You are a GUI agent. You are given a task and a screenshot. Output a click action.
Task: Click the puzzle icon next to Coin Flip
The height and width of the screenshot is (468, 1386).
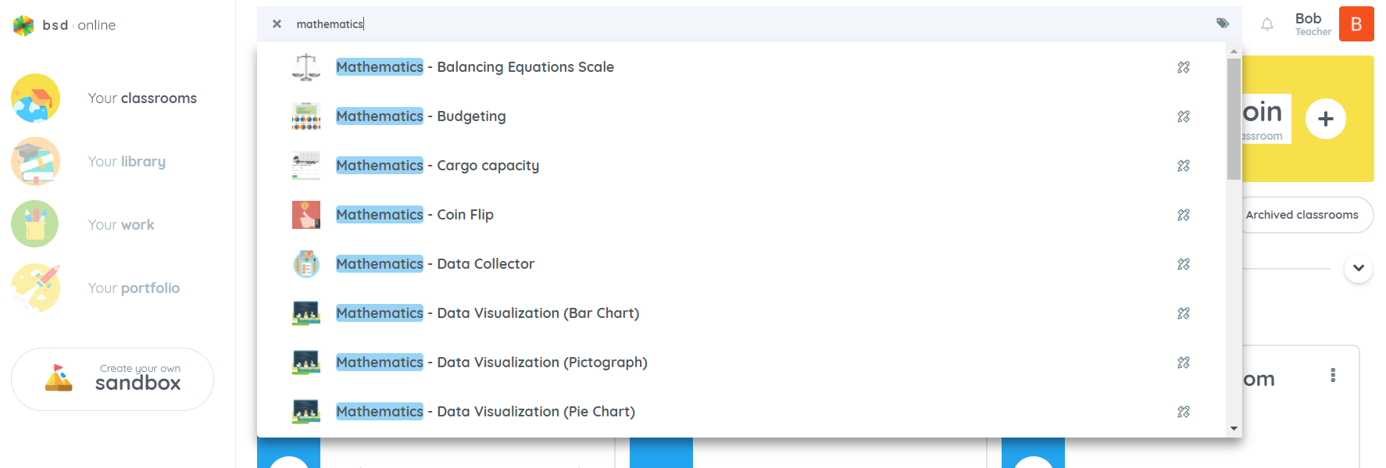pyautogui.click(x=1184, y=215)
